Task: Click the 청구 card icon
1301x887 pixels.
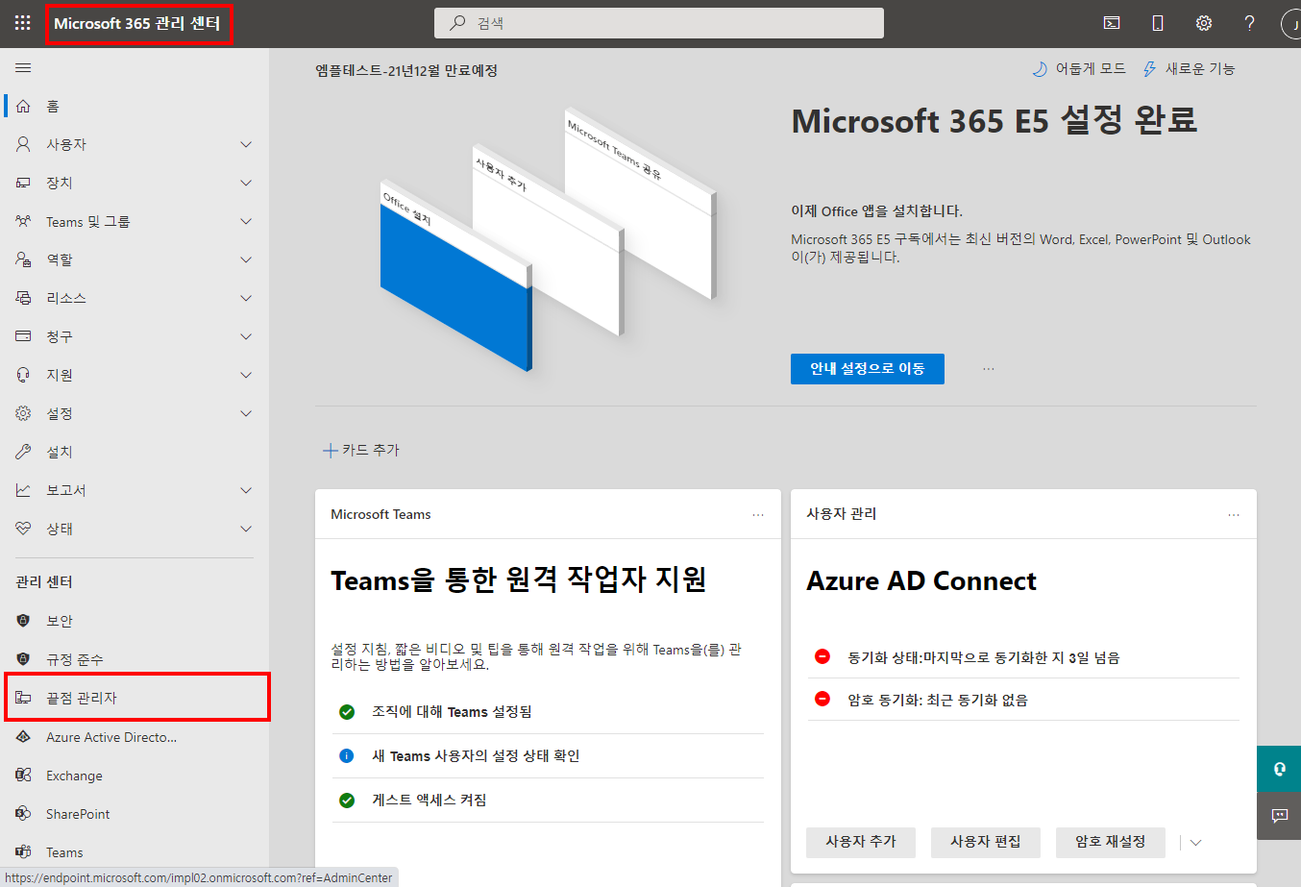Action: tap(23, 336)
